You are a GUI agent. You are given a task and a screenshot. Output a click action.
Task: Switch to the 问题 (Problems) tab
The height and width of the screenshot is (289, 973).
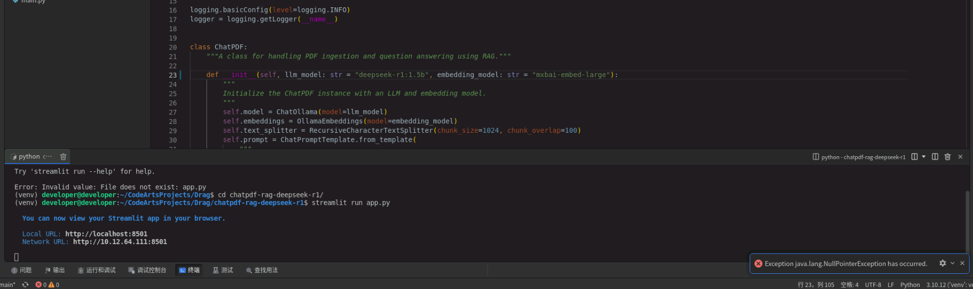coord(21,270)
